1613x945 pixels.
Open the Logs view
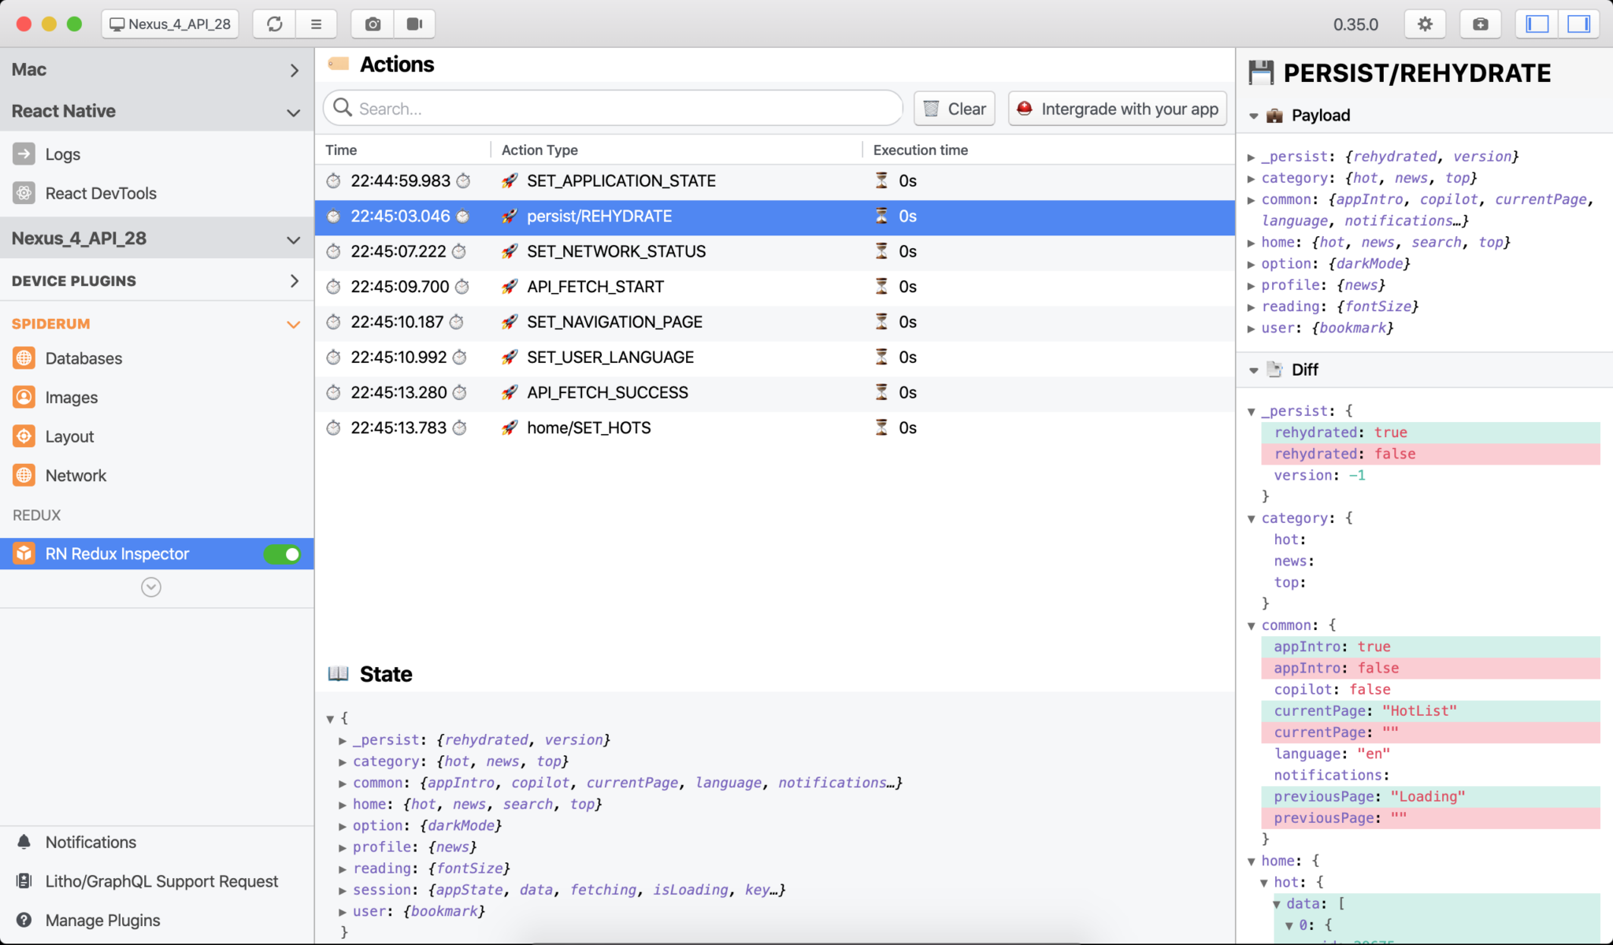click(x=63, y=154)
